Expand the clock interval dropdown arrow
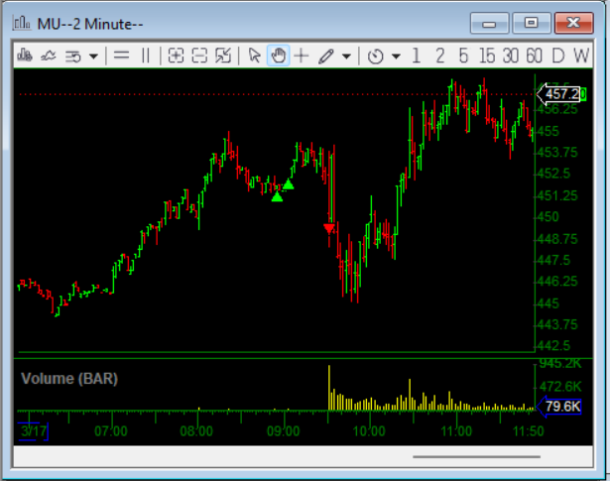This screenshot has height=481, width=610. 396,57
